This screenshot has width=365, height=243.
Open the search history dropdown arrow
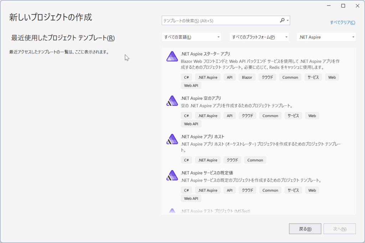288,20
